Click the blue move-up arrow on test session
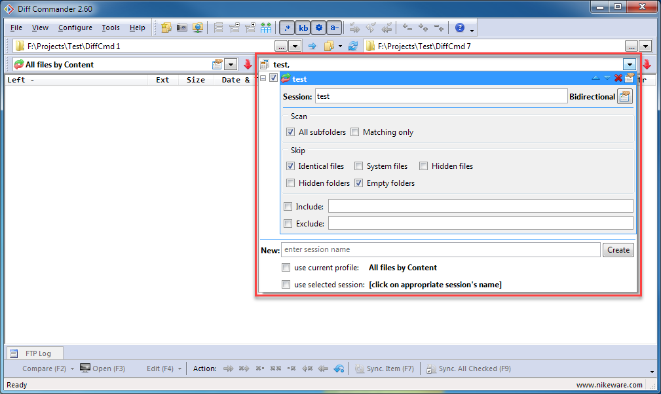Screen dimensions: 661x394 click(595, 79)
